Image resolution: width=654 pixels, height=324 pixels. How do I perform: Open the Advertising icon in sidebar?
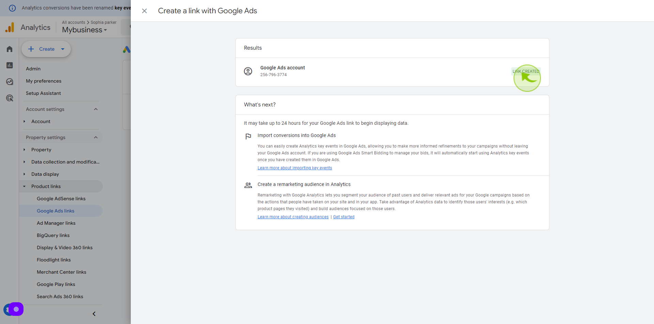10,98
